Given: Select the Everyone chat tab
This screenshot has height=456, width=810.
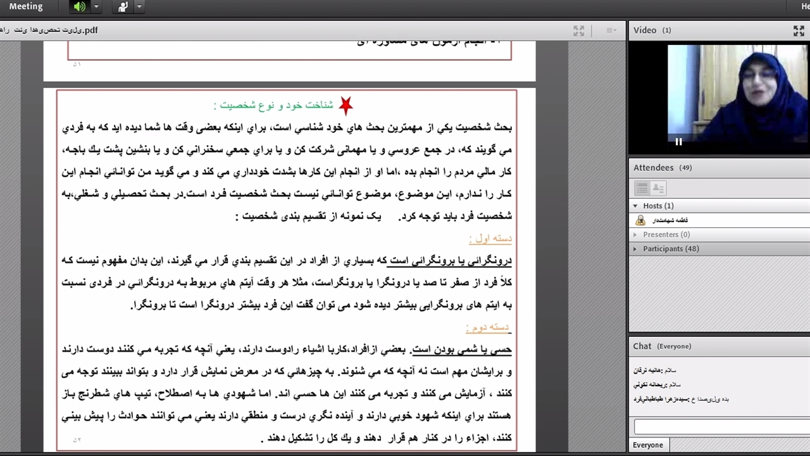Looking at the screenshot, I should pyautogui.click(x=648, y=445).
